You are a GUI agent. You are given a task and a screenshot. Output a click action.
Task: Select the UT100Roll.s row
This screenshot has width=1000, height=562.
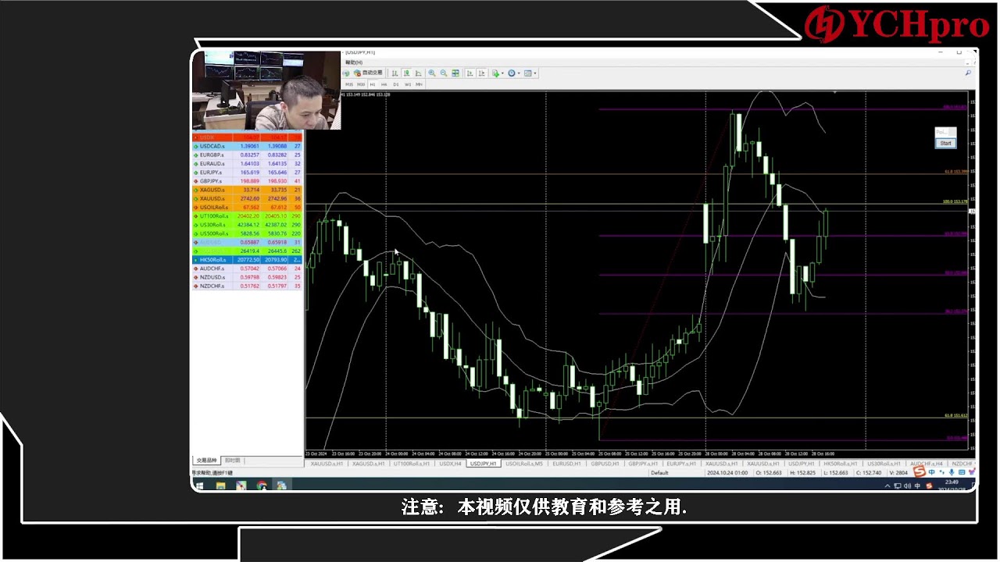(247, 216)
